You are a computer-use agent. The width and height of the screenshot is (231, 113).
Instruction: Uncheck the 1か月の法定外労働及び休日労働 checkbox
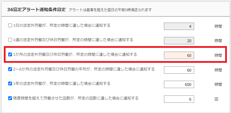[x=10, y=55]
